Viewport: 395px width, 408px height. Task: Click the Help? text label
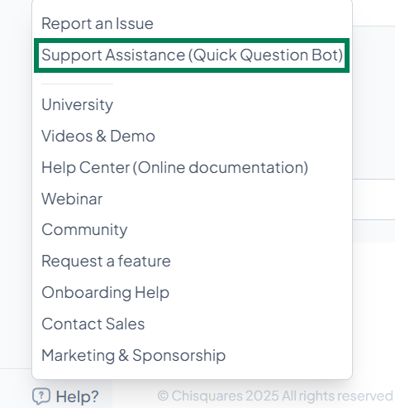click(77, 396)
